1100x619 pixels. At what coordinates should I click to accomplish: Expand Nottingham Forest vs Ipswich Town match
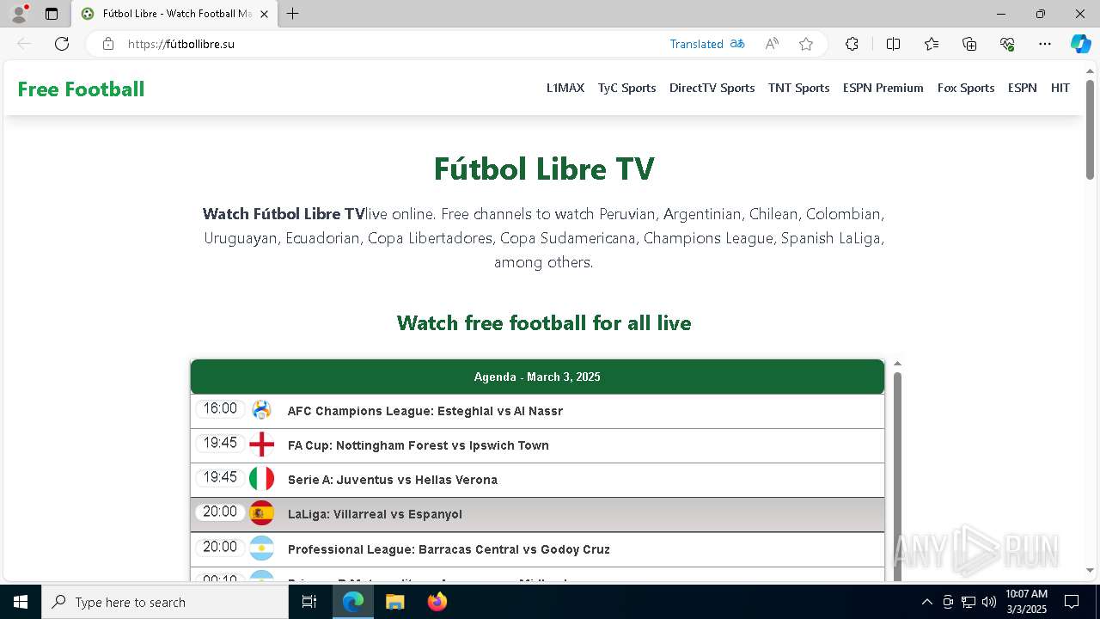tap(537, 445)
